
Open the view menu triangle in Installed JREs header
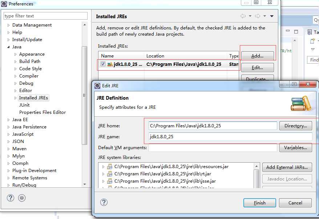pos(272,16)
